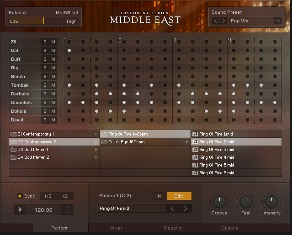This screenshot has height=235, width=292.
Task: Solo the Zil instrument
Action: click(x=45, y=42)
